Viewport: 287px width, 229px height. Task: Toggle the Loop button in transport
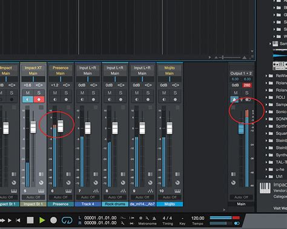67,221
